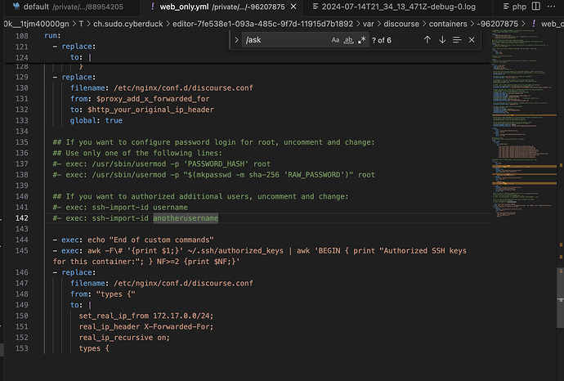Screen dimensions: 564x381
Task: Toggle Match Whole Word option
Action: [348, 40]
